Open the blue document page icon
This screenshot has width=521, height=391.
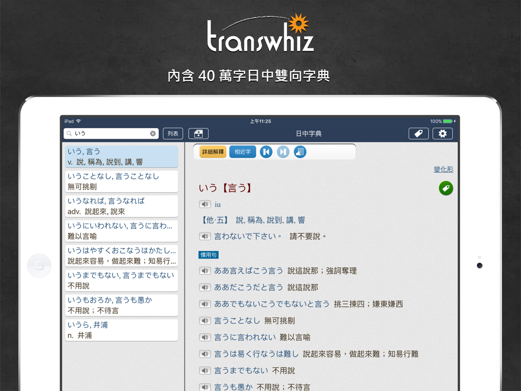(x=300, y=152)
